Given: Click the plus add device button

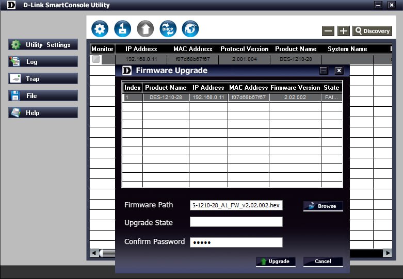Looking at the screenshot, I should pos(343,31).
